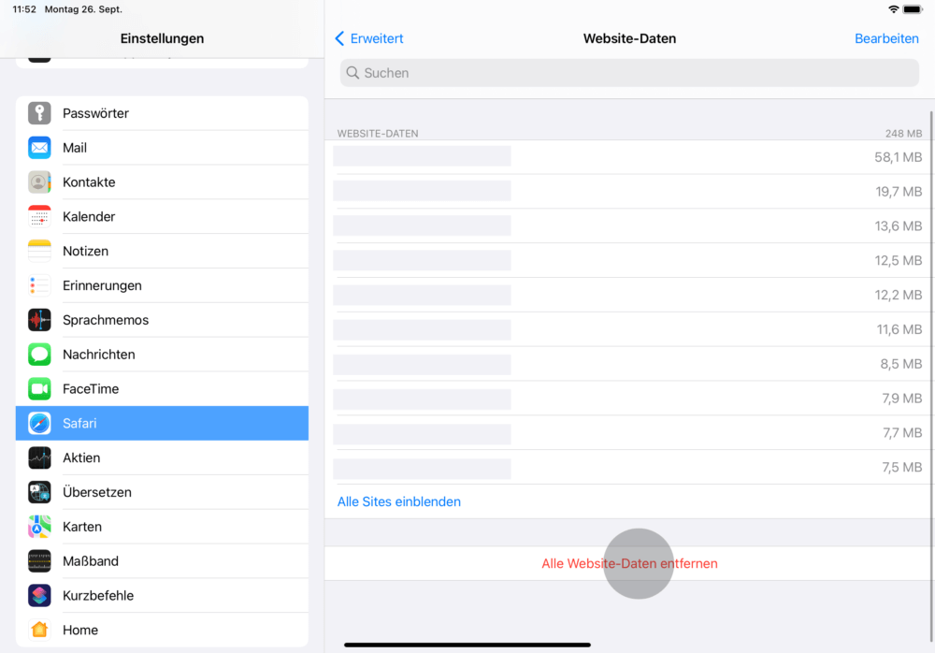The height and width of the screenshot is (653, 935).
Task: Tap the Kurzbefehle icon
Action: click(x=39, y=596)
